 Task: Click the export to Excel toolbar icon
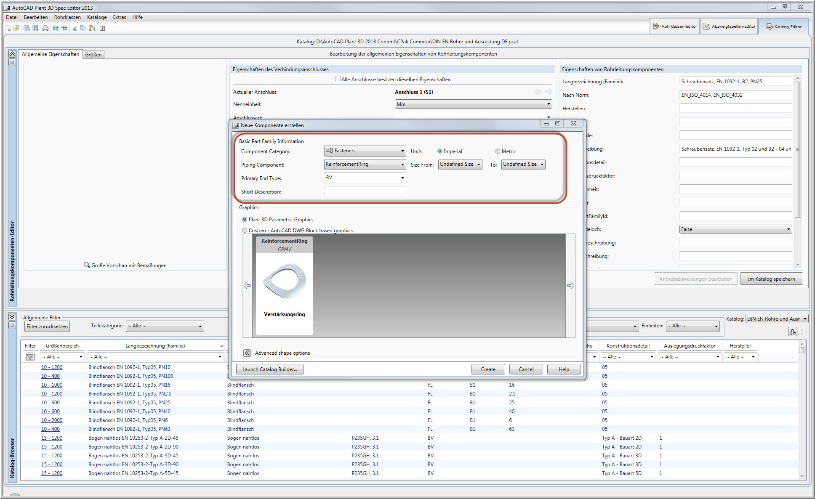coord(56,28)
